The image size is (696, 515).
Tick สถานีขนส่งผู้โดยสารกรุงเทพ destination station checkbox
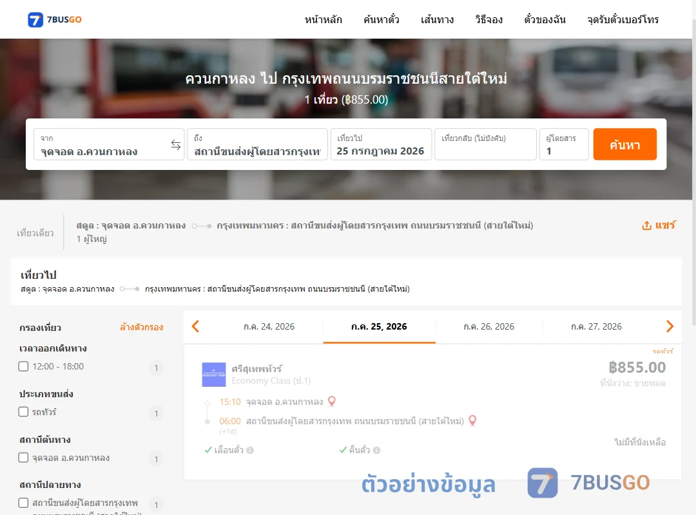[24, 503]
